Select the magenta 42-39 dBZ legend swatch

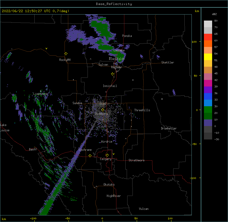pyautogui.click(x=208, y=83)
